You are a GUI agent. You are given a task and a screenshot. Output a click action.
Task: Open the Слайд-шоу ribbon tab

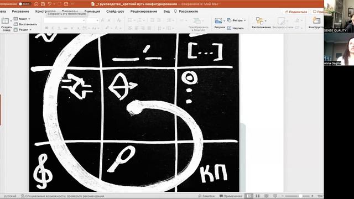pyautogui.click(x=115, y=11)
